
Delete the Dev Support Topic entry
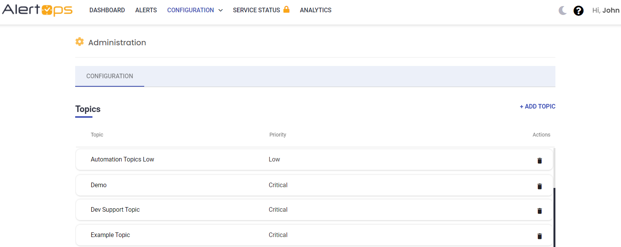[x=539, y=211]
